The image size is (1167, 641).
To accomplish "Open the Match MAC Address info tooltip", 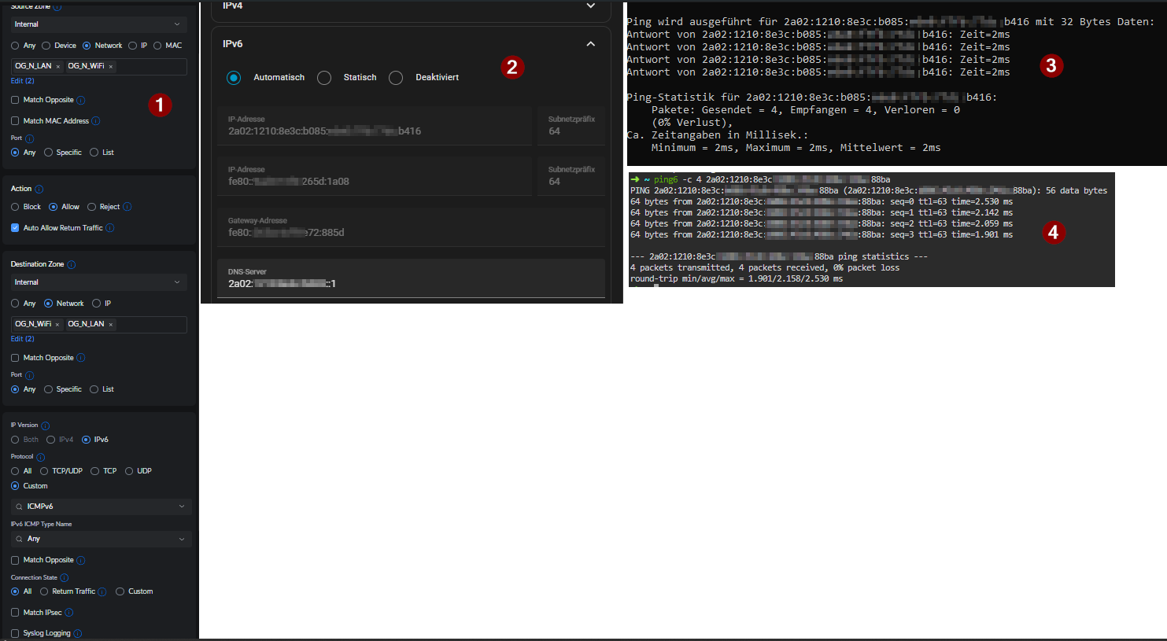I will pyautogui.click(x=96, y=121).
